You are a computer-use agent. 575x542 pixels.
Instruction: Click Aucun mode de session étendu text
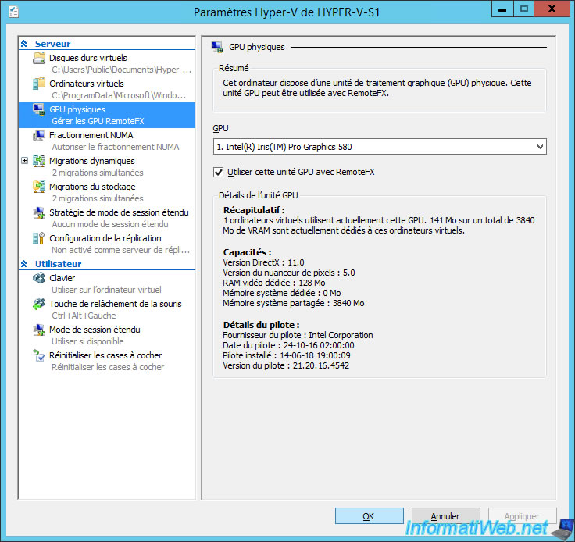(x=110, y=224)
